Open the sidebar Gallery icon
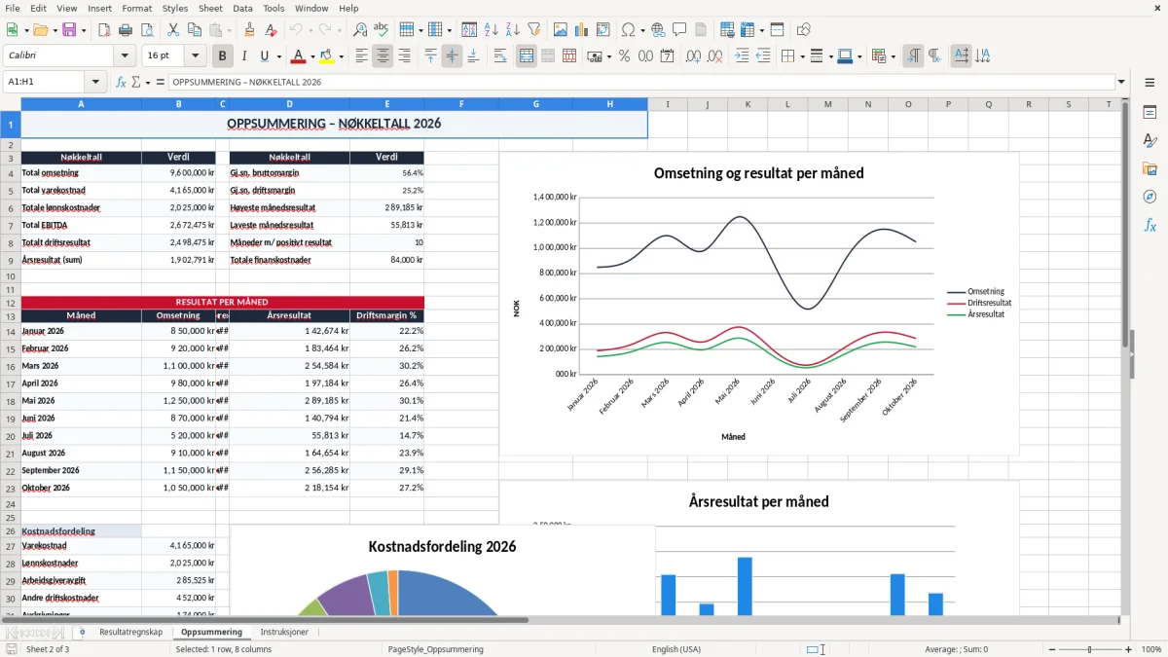1168x657 pixels. [1150, 169]
